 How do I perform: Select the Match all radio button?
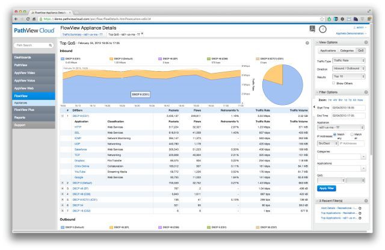pyautogui.click(x=352, y=134)
